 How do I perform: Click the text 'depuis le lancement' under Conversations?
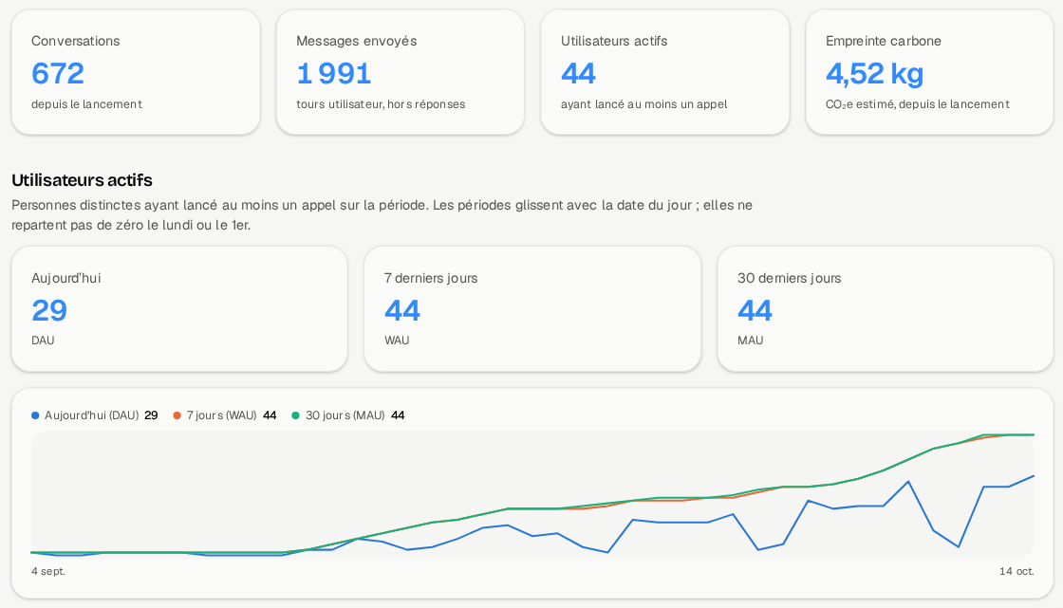pyautogui.click(x=86, y=104)
